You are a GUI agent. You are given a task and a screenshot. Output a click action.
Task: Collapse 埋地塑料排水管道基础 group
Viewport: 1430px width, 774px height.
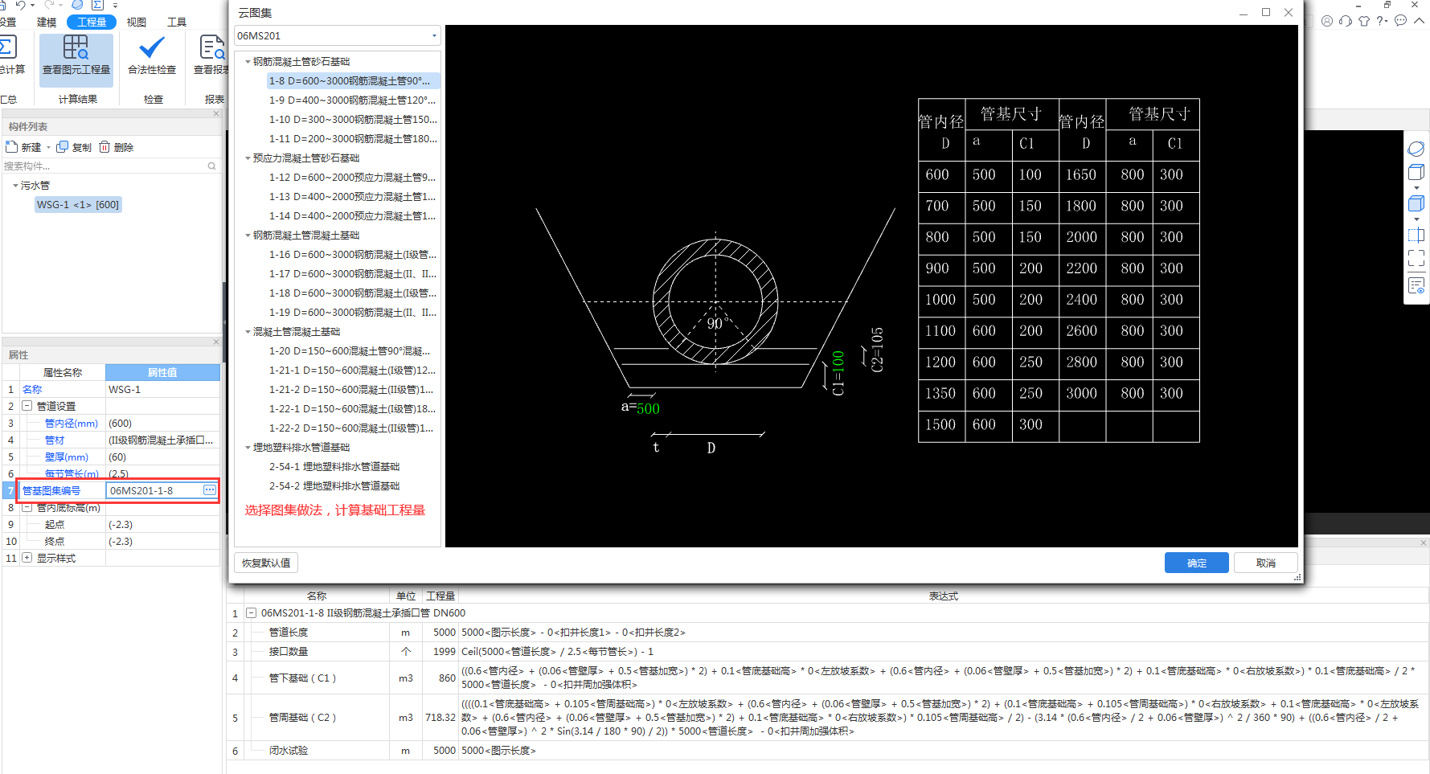248,447
